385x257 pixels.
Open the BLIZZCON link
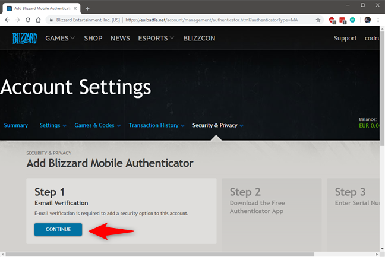pos(199,38)
